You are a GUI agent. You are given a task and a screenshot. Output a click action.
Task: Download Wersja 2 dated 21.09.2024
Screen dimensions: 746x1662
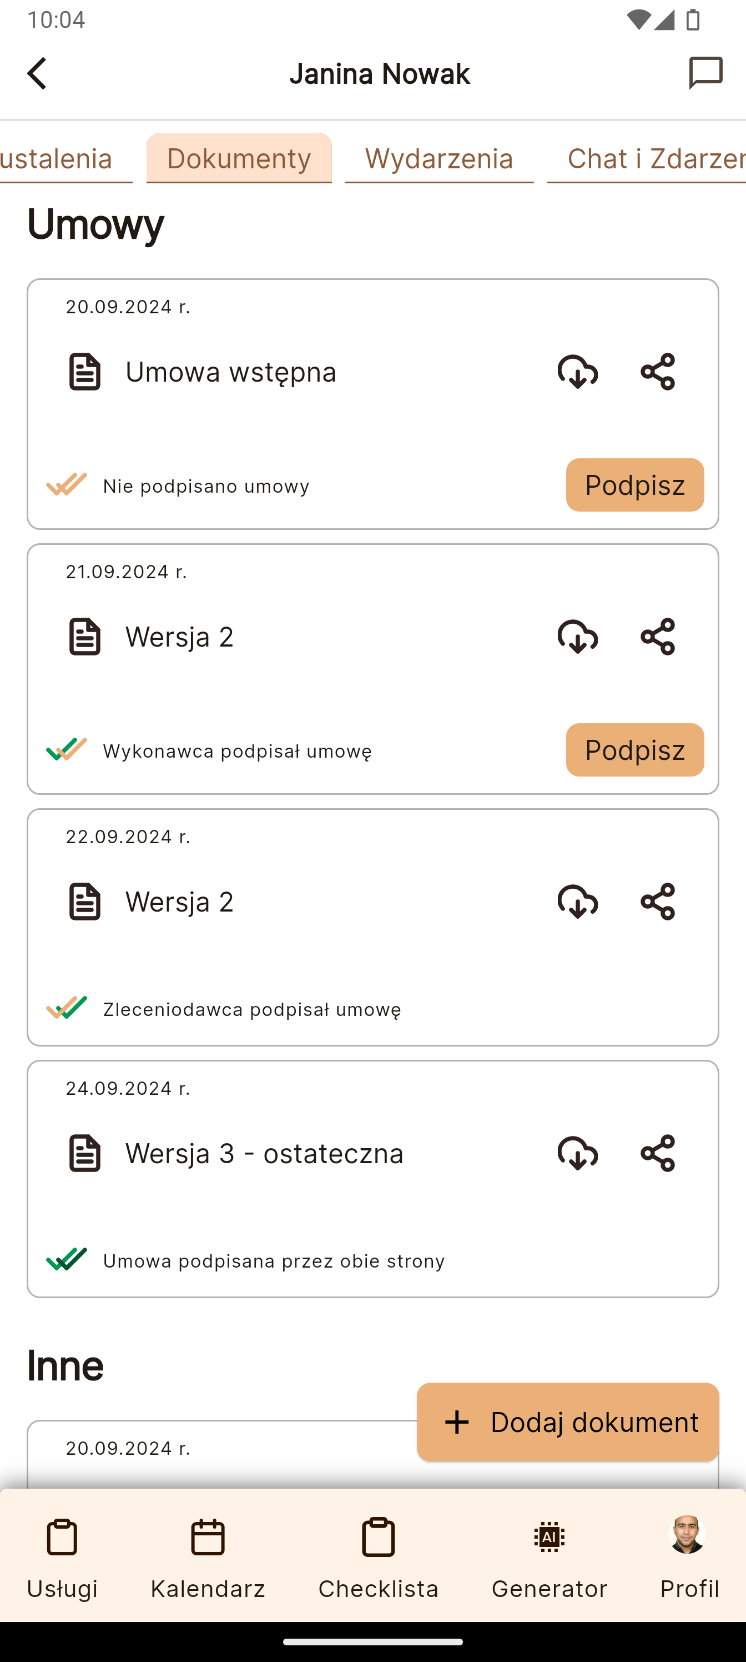(x=577, y=637)
